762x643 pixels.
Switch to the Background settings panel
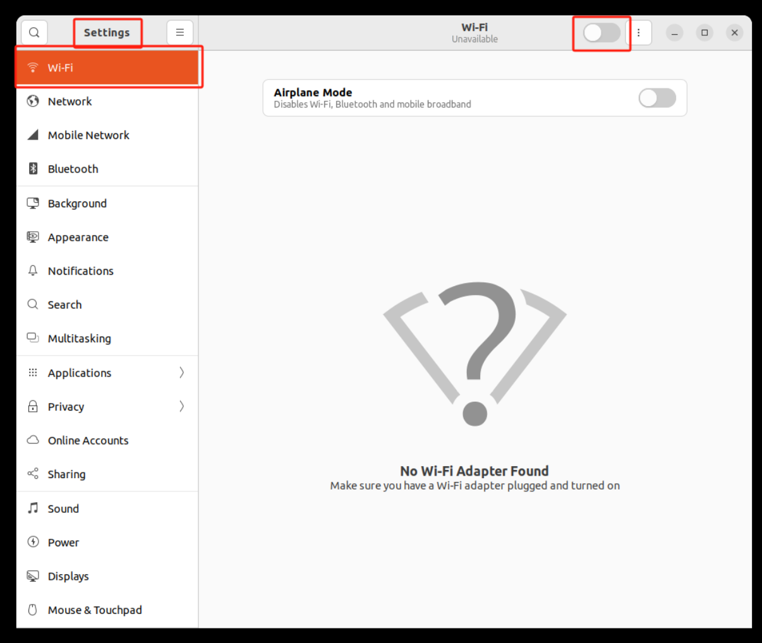click(x=77, y=203)
